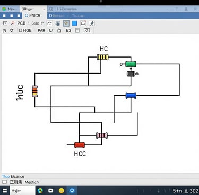Click the HCC label text
This screenshot has width=199, height=195.
(x=80, y=154)
